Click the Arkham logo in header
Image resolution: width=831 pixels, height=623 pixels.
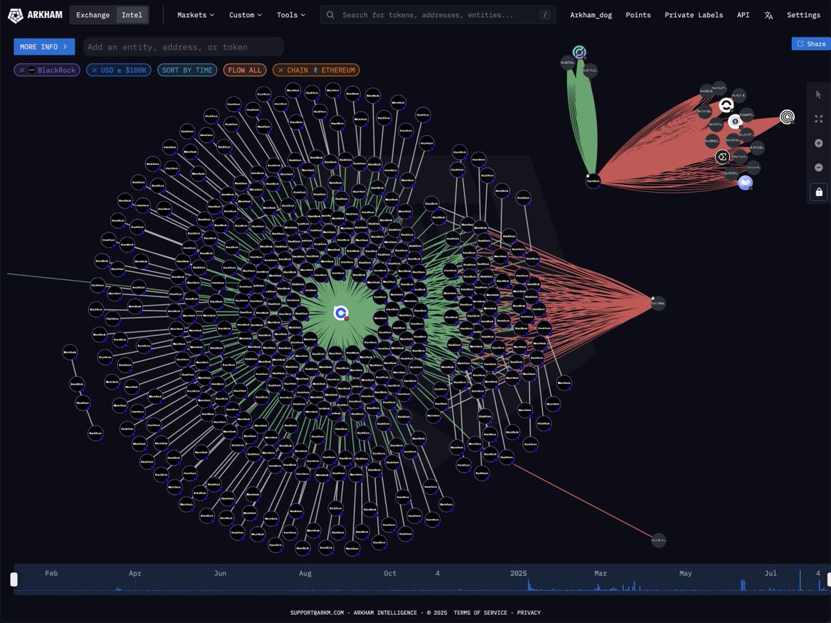click(35, 15)
